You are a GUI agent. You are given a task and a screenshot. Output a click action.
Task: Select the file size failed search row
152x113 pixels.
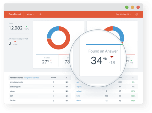40,101
